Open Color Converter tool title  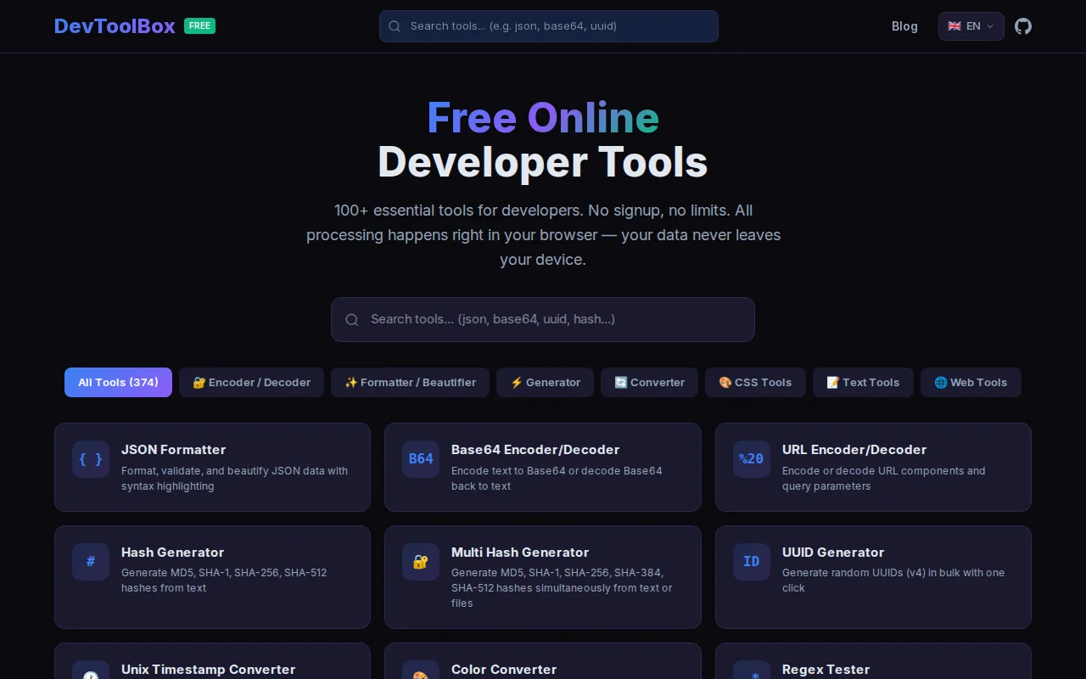point(504,670)
